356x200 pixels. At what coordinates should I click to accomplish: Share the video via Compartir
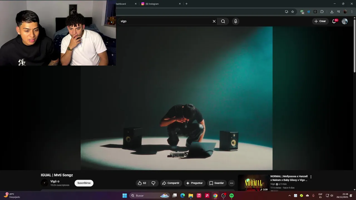pyautogui.click(x=171, y=183)
